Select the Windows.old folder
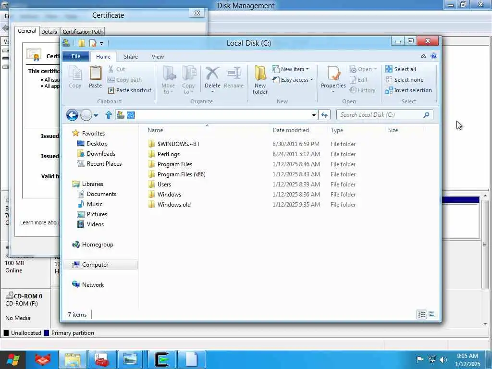The height and width of the screenshot is (369, 492). click(x=174, y=205)
